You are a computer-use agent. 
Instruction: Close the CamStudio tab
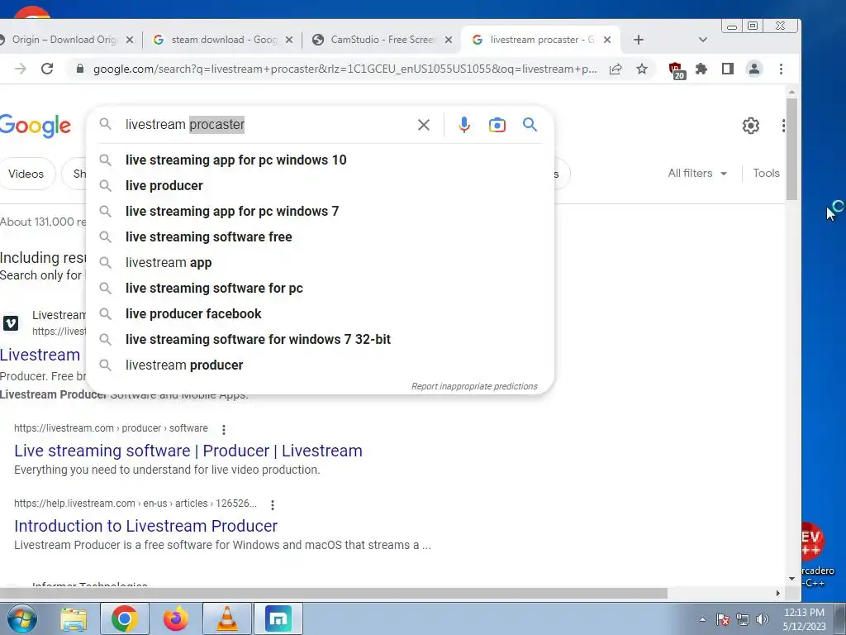pyautogui.click(x=448, y=40)
